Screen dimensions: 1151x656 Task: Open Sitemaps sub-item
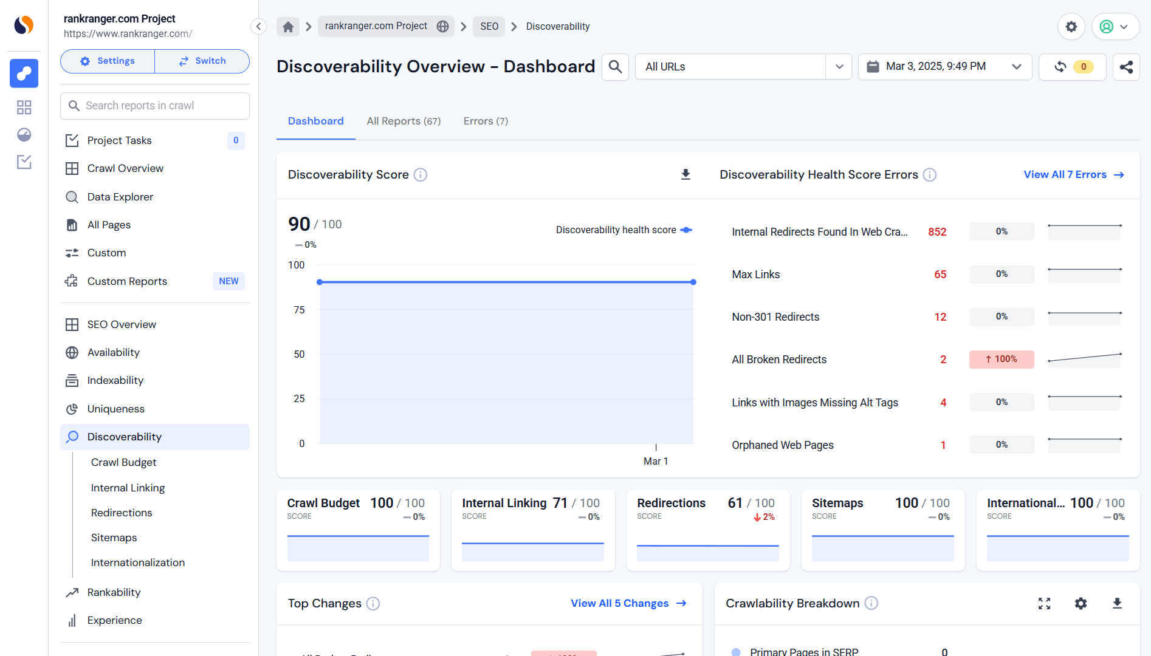[114, 538]
